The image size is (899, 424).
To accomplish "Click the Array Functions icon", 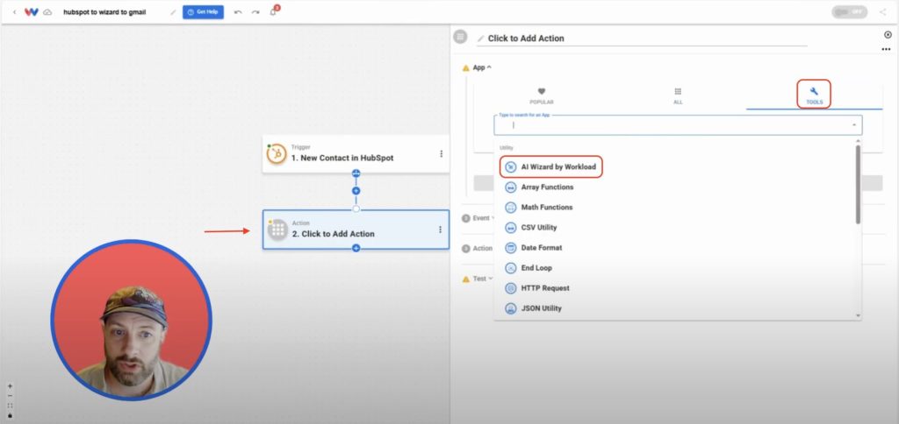I will 510,187.
